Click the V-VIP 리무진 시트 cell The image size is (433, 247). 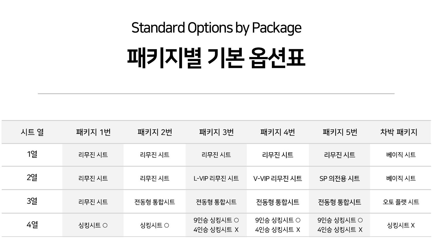[277, 178]
